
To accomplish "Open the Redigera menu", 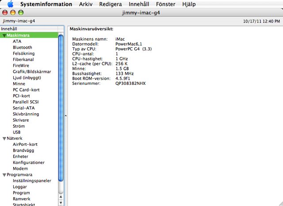I will click(111, 4).
